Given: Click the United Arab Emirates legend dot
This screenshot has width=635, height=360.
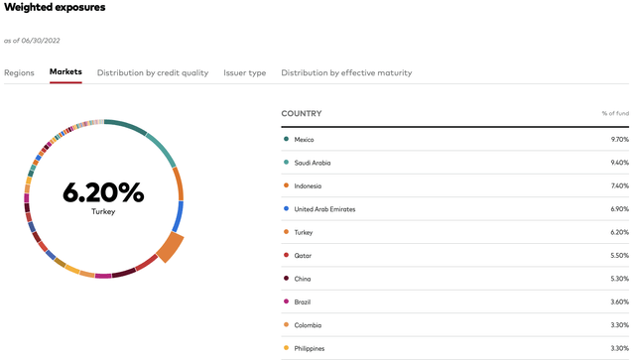Looking at the screenshot, I should pos(286,208).
